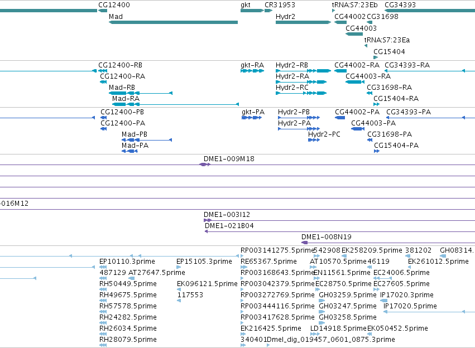The width and height of the screenshot is (475, 348).
Task: Select protein CG31698-PA
Action: [x=370, y=140]
